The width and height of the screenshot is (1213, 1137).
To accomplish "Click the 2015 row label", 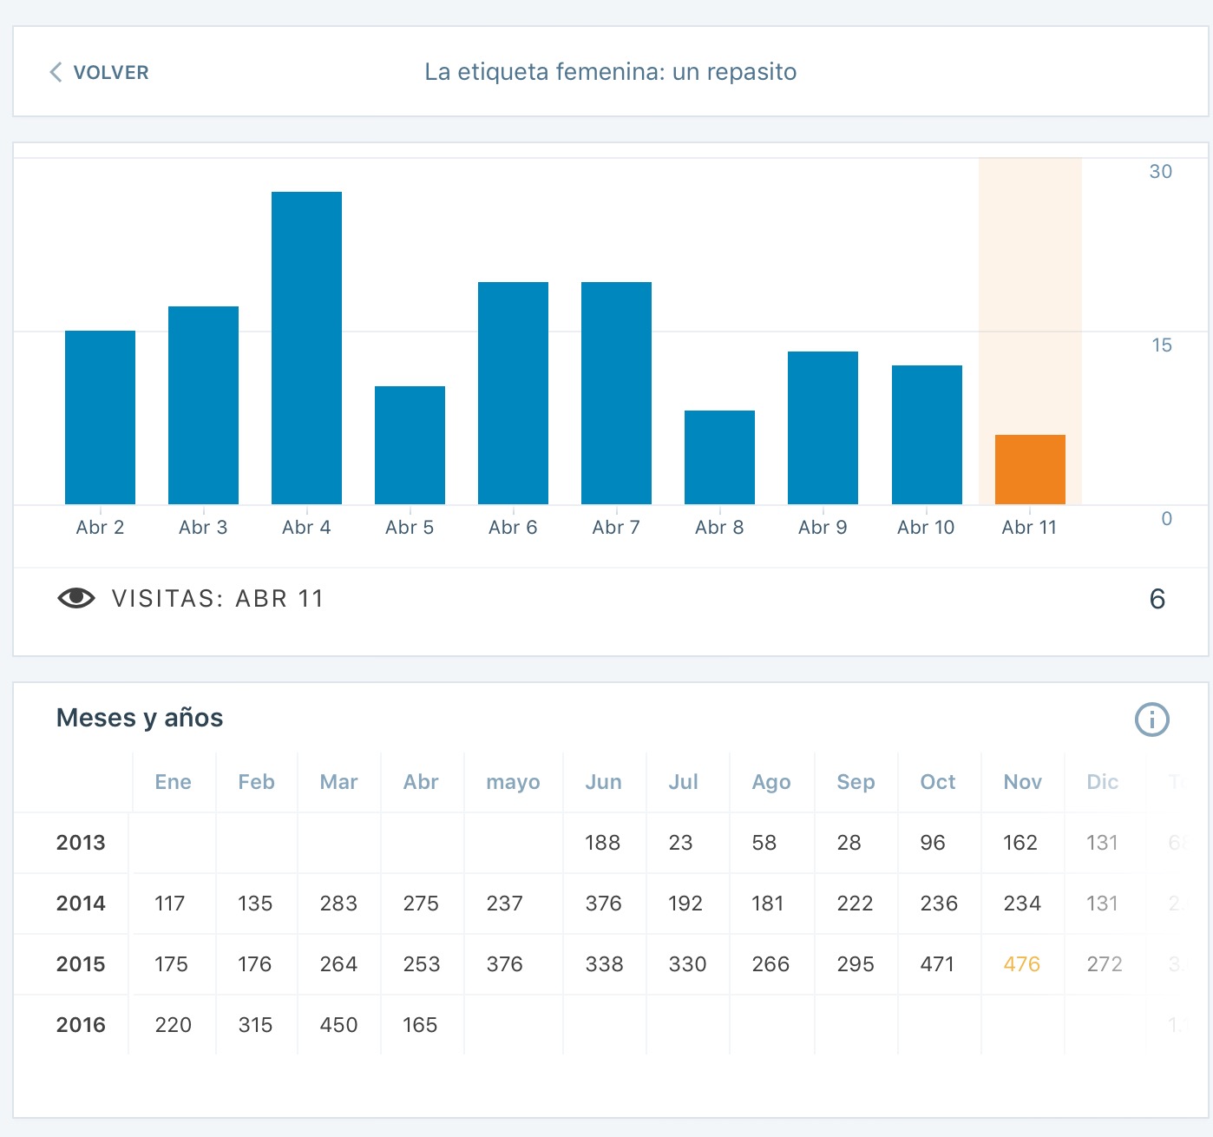I will 81,964.
